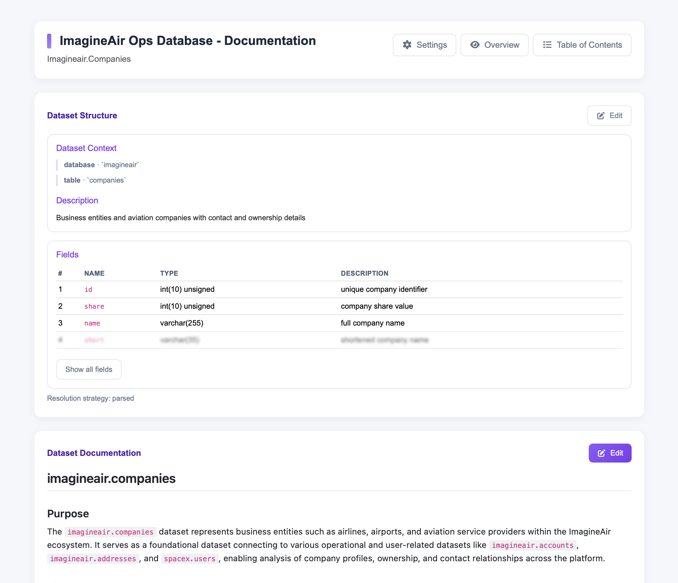Image resolution: width=678 pixels, height=583 pixels.
Task: Click the imagineair.companies inline code tag
Action: [111, 532]
